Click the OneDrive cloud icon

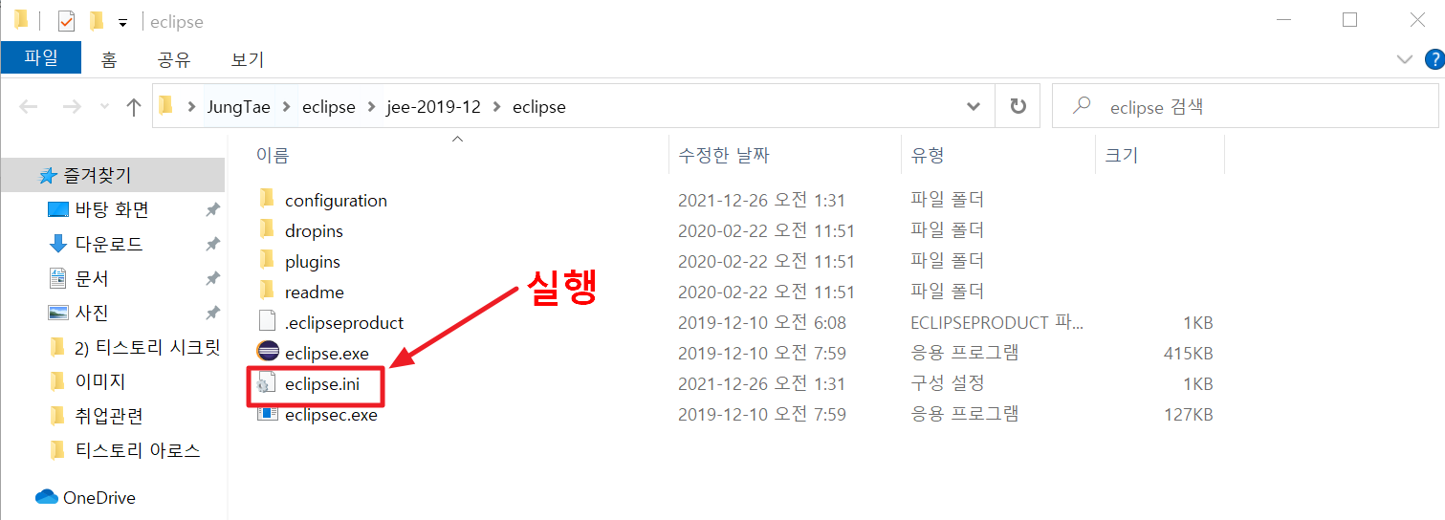click(47, 497)
